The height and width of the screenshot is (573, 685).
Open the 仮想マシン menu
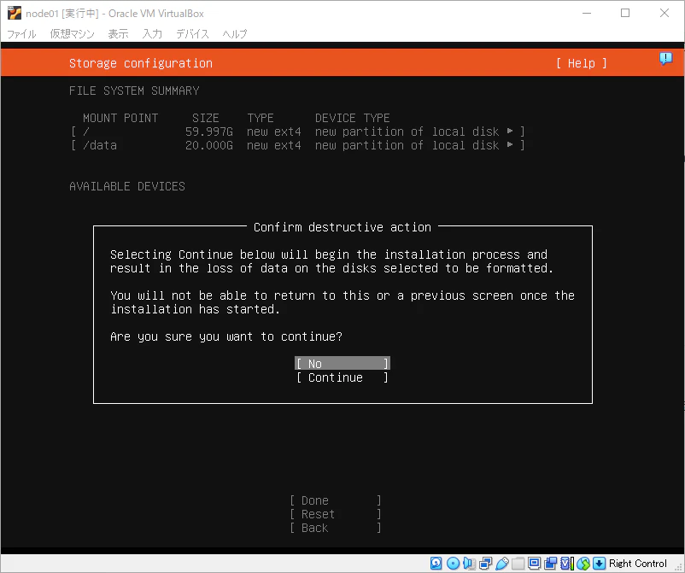tap(72, 33)
